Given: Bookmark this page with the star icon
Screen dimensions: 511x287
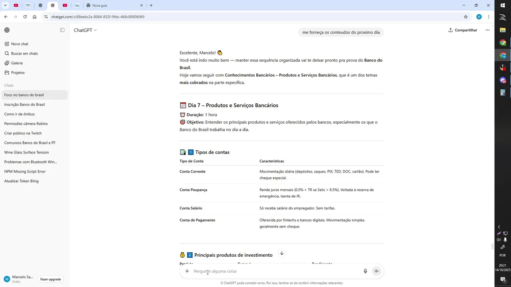Looking at the screenshot, I should coord(465,17).
